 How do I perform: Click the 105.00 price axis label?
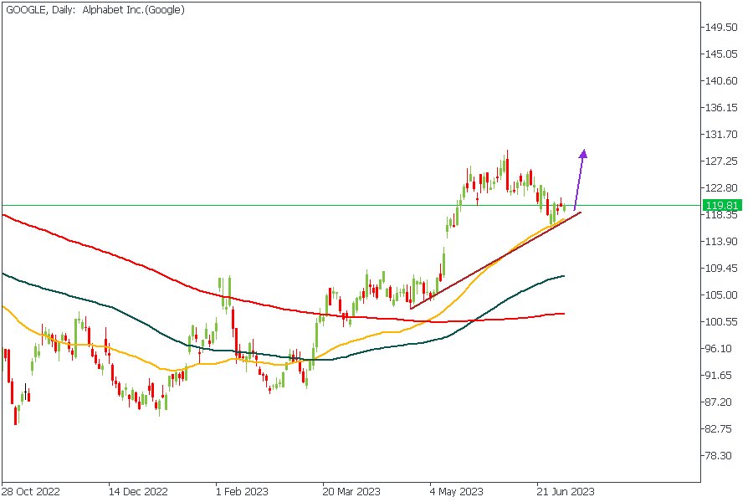[x=720, y=295]
